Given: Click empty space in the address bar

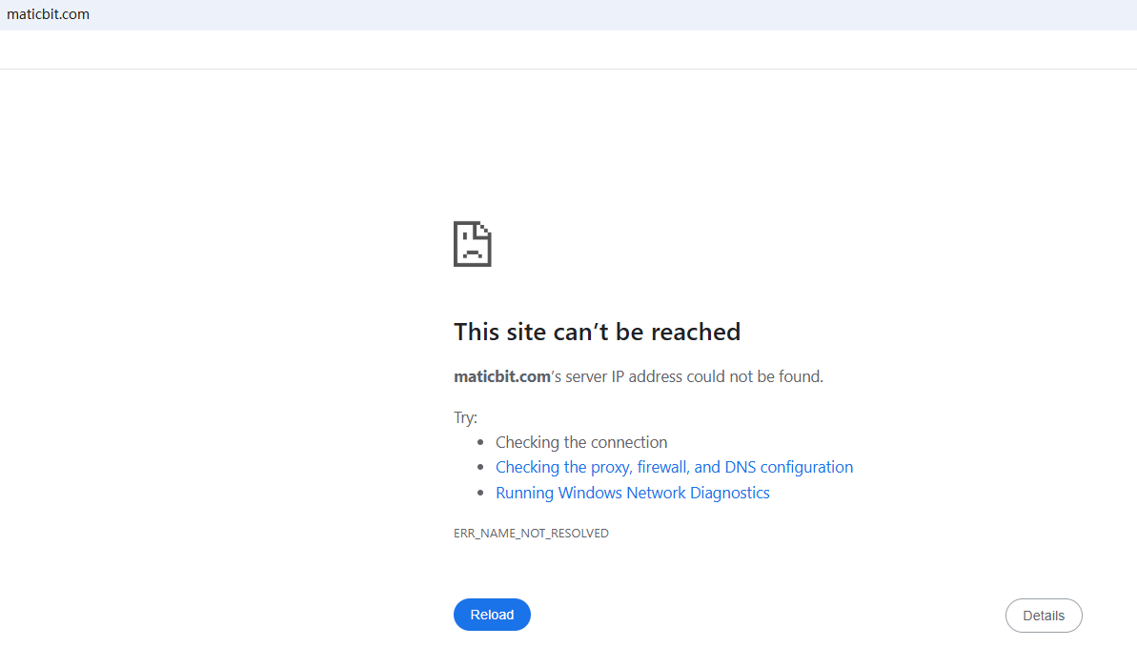Looking at the screenshot, I should [x=572, y=14].
